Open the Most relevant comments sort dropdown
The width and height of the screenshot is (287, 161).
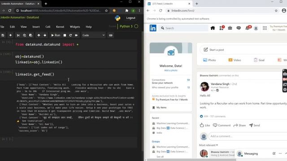click(209, 145)
